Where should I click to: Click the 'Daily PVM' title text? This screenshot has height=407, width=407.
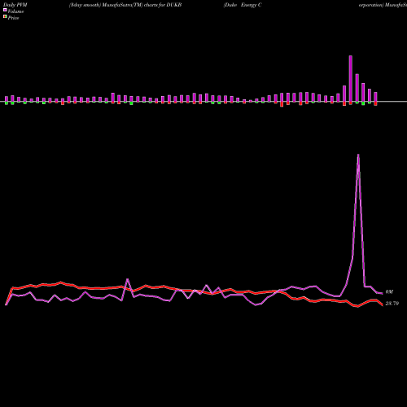pyautogui.click(x=15, y=5)
